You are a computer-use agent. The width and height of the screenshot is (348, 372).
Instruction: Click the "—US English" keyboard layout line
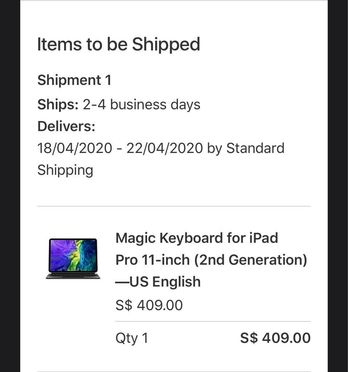click(x=158, y=282)
